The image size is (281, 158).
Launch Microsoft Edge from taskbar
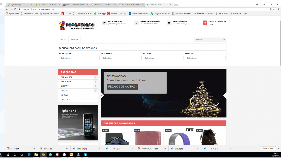pyautogui.click(x=29, y=155)
